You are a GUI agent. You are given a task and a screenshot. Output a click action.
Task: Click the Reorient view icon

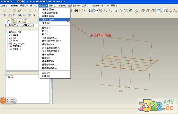[x=121, y=11]
